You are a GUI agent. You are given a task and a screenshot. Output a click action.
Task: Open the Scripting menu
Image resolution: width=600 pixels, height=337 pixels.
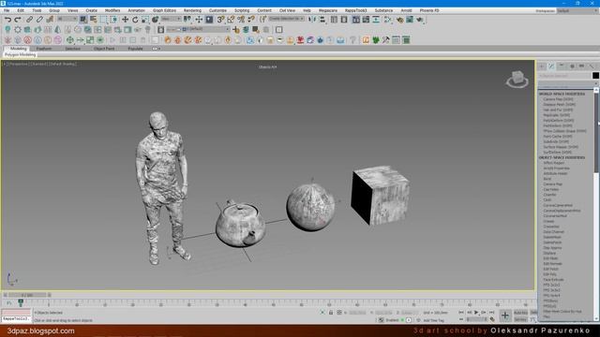click(x=242, y=10)
